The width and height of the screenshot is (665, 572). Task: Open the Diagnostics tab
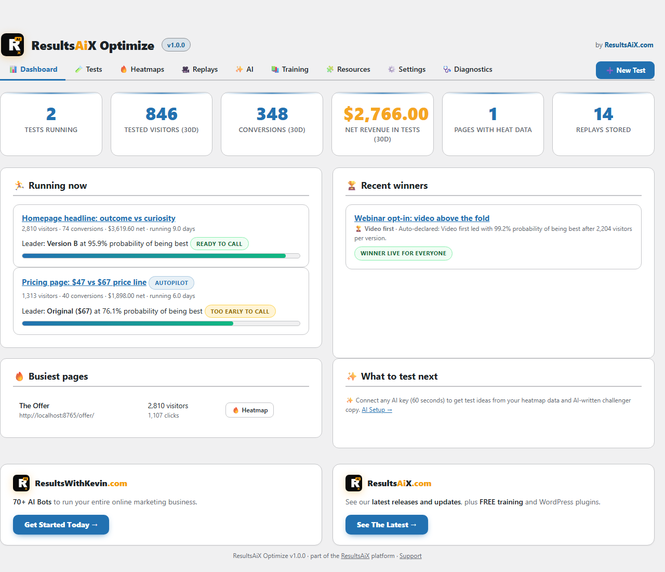click(x=468, y=70)
